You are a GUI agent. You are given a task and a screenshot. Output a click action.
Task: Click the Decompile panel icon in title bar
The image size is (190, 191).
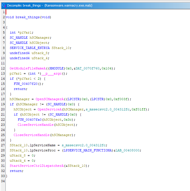click(x=4, y=5)
